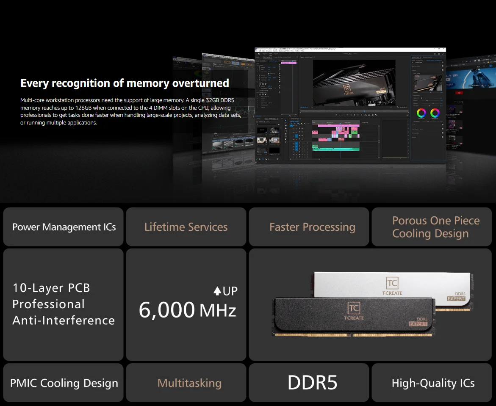Click the teal audio clip in Premiere timeline
This screenshot has width=496, height=406.
[335, 149]
